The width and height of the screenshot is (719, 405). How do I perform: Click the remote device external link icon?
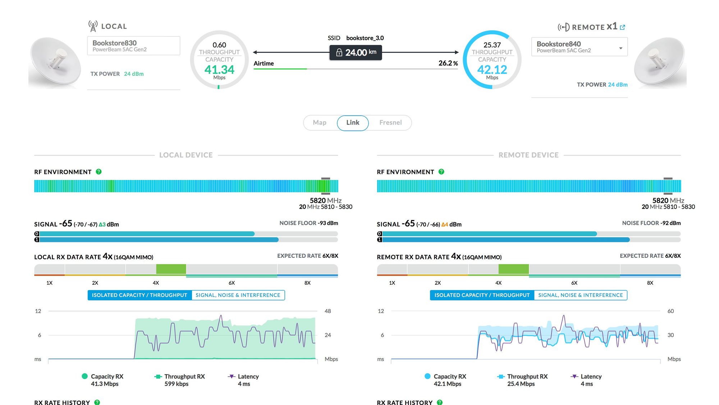coord(623,27)
